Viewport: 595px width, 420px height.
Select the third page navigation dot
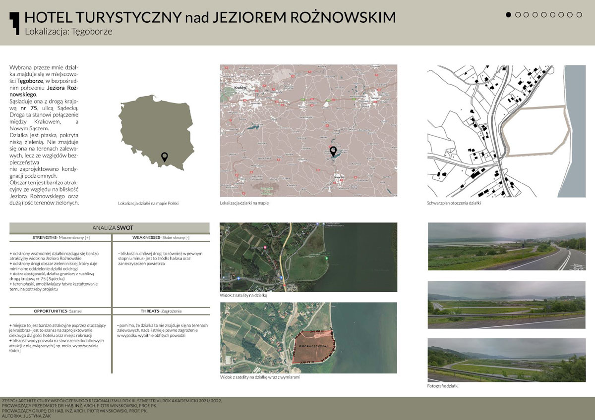click(x=526, y=14)
